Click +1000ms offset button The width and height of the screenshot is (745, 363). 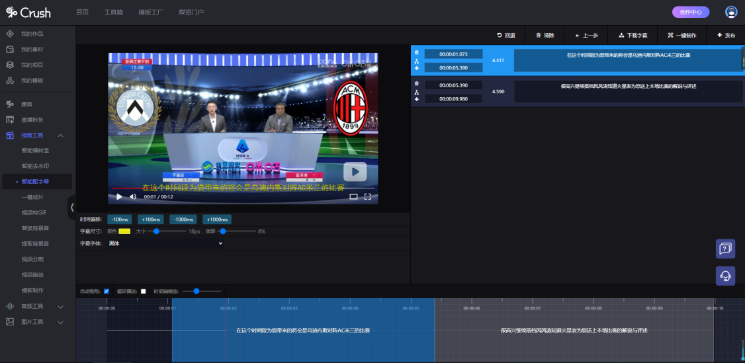tap(217, 220)
